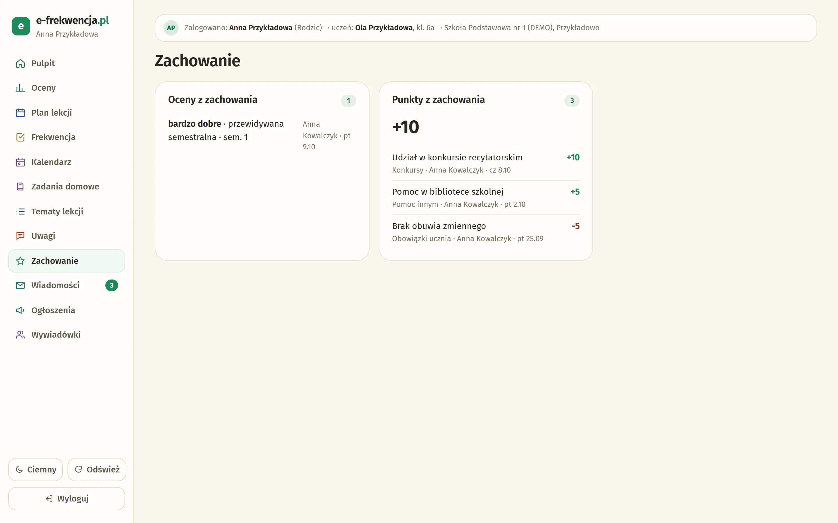Click the Zadania domowe book icon
The image size is (838, 523).
pos(20,187)
